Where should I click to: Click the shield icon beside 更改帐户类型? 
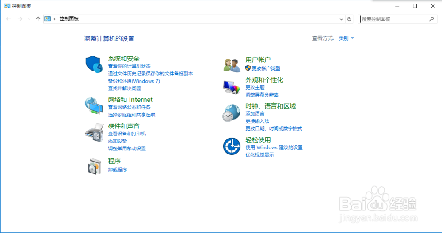248,68
